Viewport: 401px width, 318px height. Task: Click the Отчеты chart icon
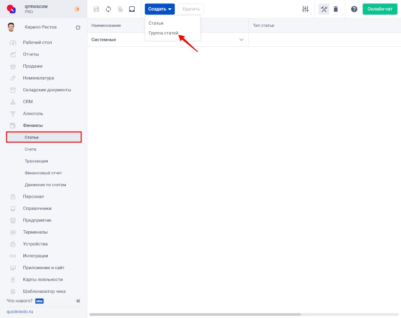tap(13, 55)
